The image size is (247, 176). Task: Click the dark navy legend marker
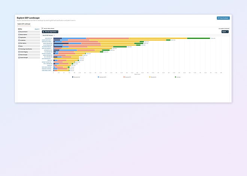tap(73, 77)
